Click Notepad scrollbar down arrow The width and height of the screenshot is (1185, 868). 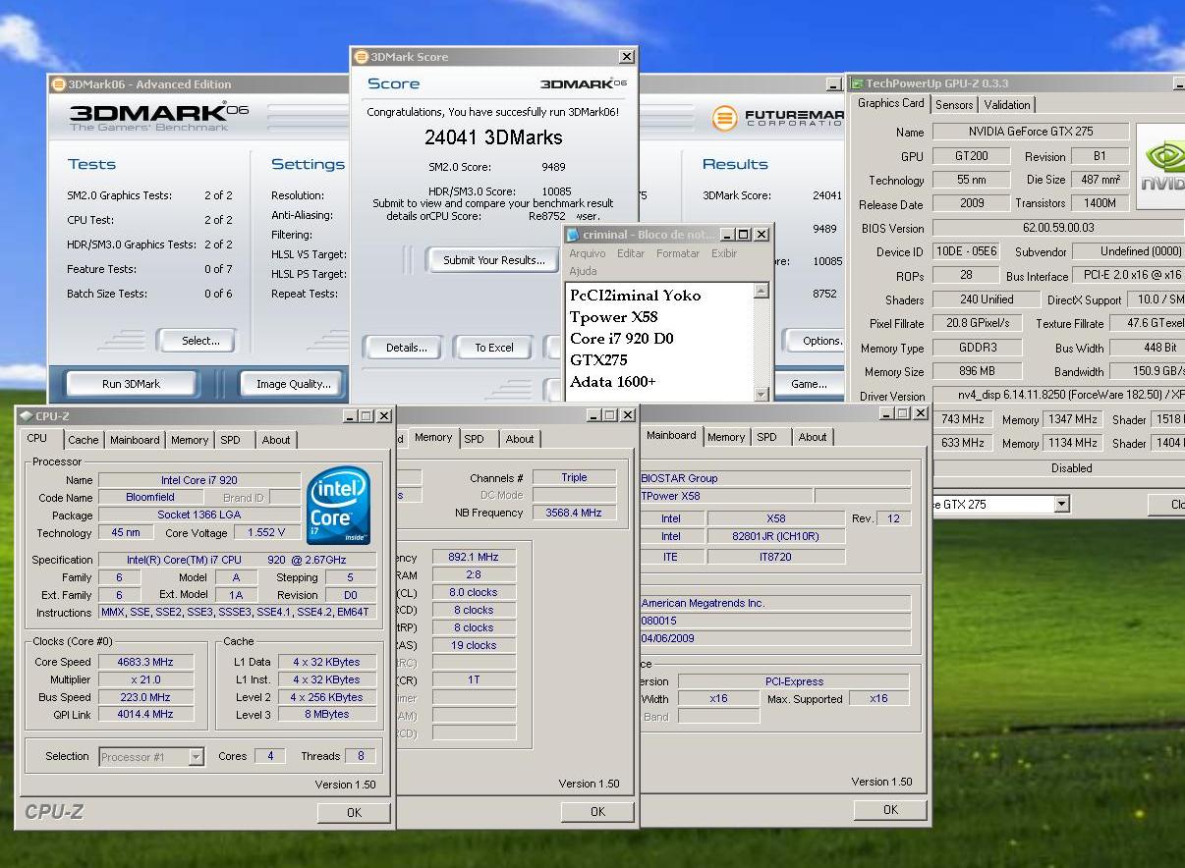tap(761, 394)
